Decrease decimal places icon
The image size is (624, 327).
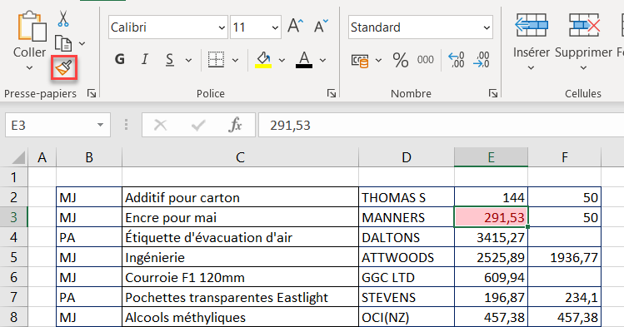(482, 60)
